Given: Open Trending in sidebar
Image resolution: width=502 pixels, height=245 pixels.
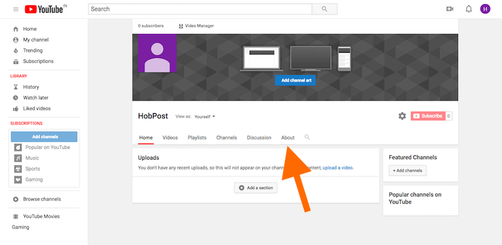Looking at the screenshot, I should coord(33,50).
